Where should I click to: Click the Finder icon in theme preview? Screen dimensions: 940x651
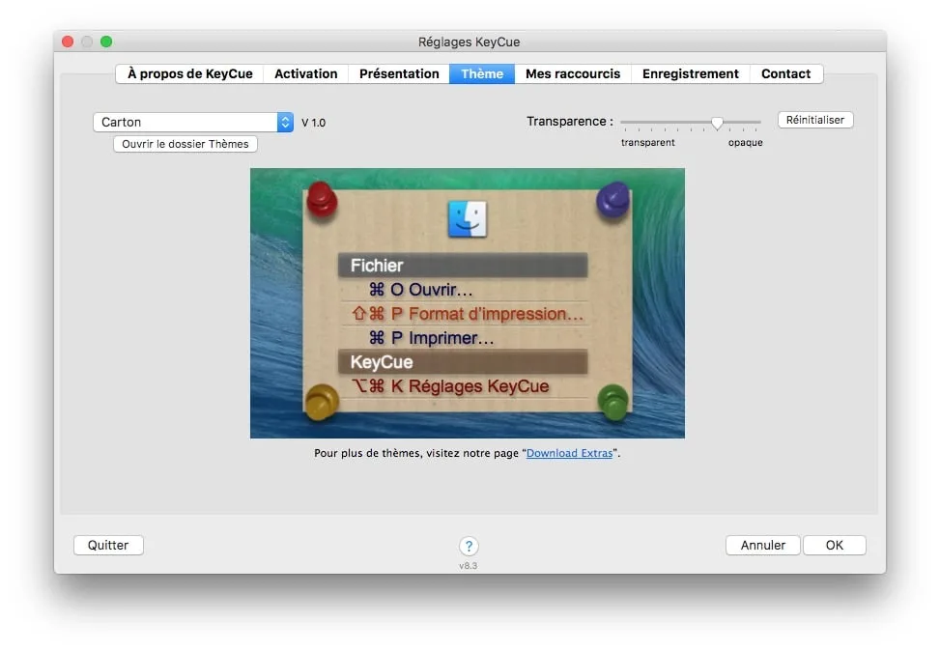coord(468,219)
